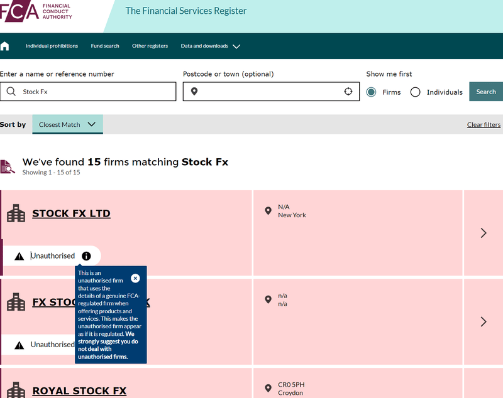Open STOCK FX LTD details via chevron arrow
503x398 pixels.
(484, 233)
